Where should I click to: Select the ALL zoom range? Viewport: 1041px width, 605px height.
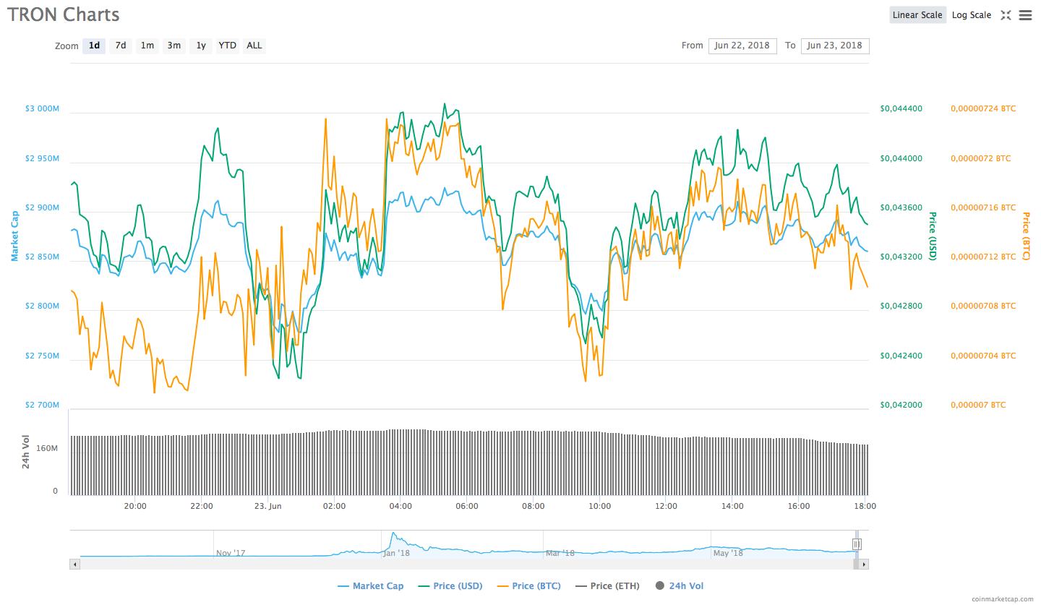pyautogui.click(x=254, y=46)
